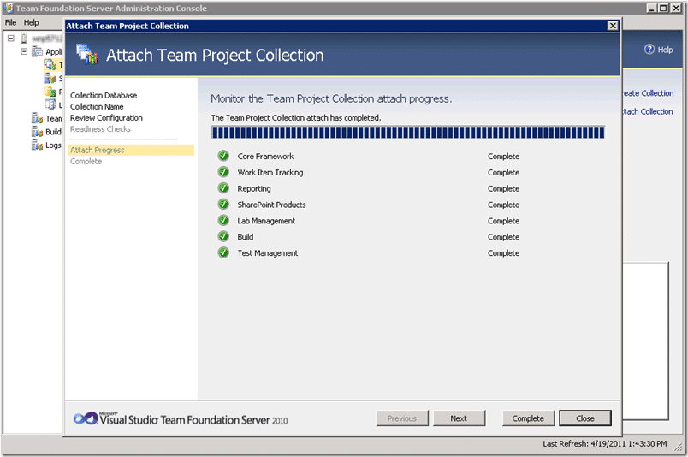The width and height of the screenshot is (688, 457).
Task: Click the Next button
Action: (459, 418)
